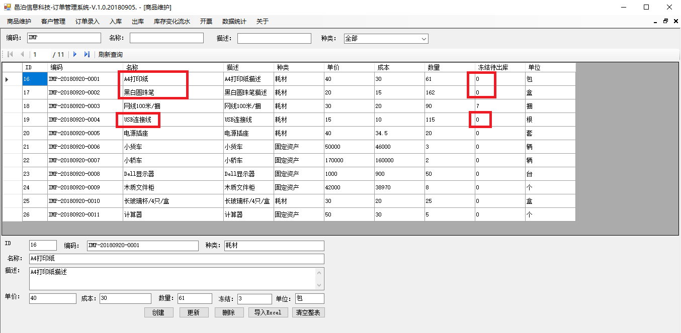This screenshot has width=681, height=333.
Task: Click the ID field in detail form
Action: coord(43,245)
